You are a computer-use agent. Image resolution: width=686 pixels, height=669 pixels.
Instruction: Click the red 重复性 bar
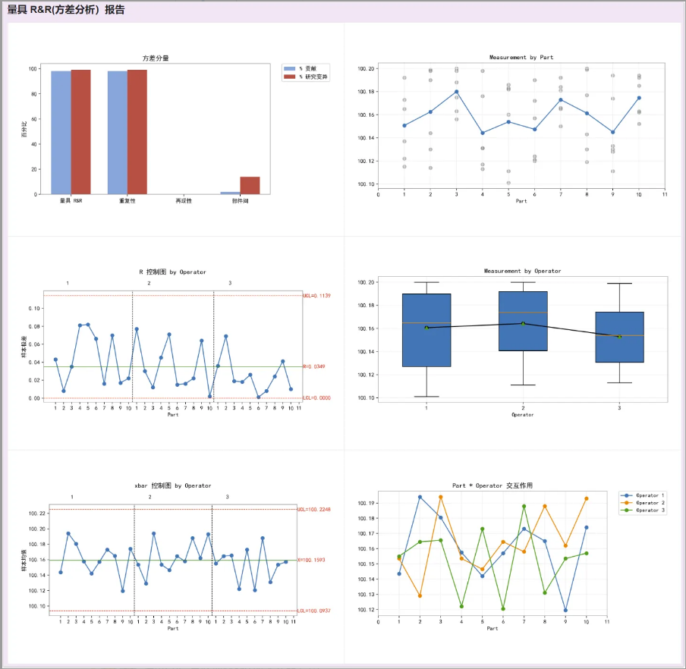(x=137, y=132)
